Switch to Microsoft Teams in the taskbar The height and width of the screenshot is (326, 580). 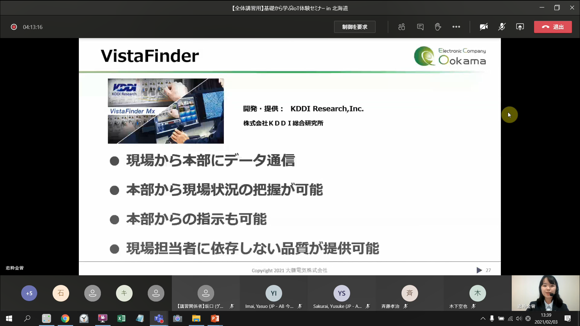pyautogui.click(x=159, y=318)
